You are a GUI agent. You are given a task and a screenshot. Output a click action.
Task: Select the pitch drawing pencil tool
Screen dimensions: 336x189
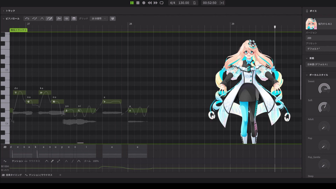[49, 19]
